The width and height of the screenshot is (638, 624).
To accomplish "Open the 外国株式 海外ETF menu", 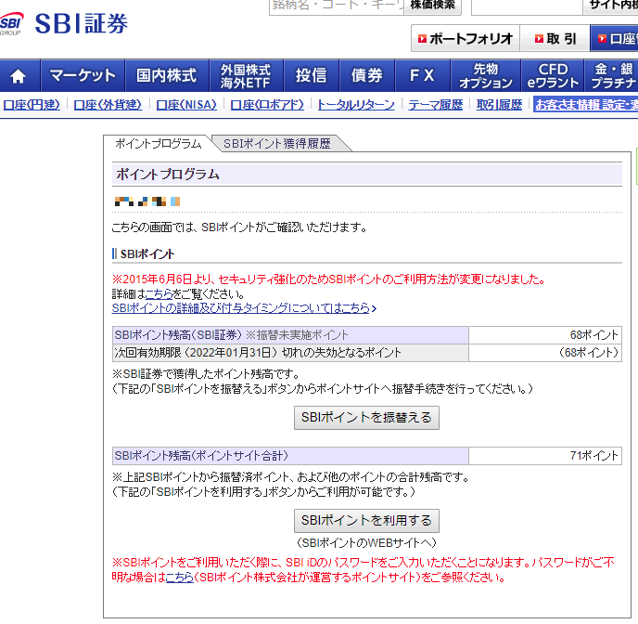I will pyautogui.click(x=246, y=76).
